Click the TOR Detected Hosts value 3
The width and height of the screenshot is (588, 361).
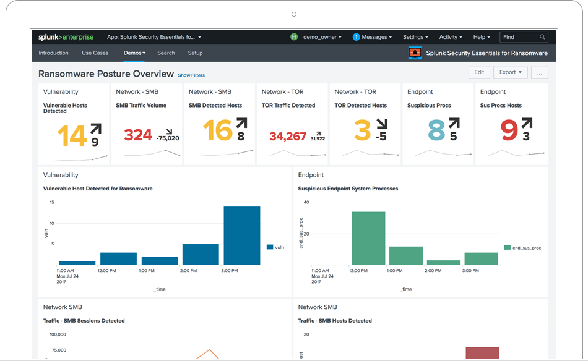[363, 130]
